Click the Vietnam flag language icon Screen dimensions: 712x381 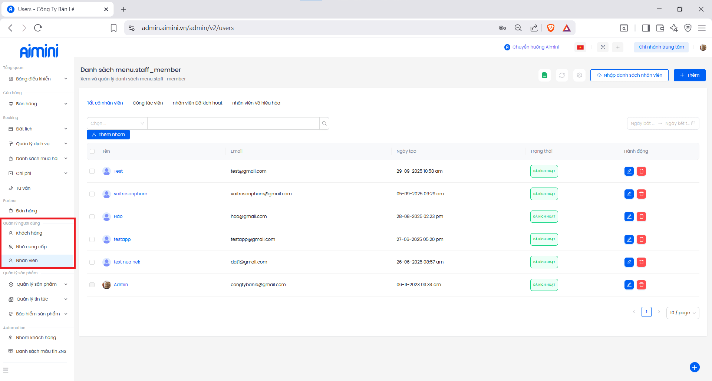coord(580,47)
